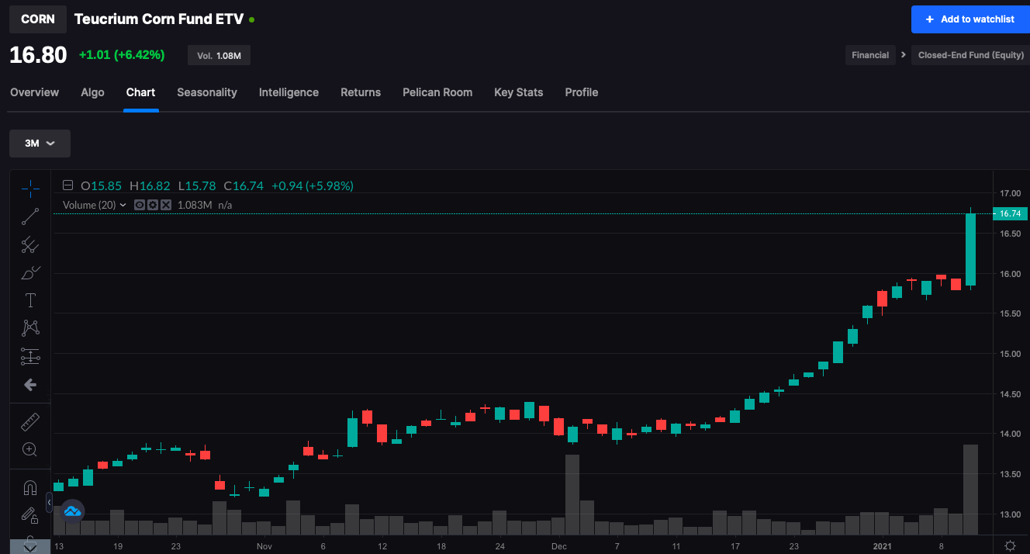
Task: Switch to the Algo tab
Action: pyautogui.click(x=92, y=92)
